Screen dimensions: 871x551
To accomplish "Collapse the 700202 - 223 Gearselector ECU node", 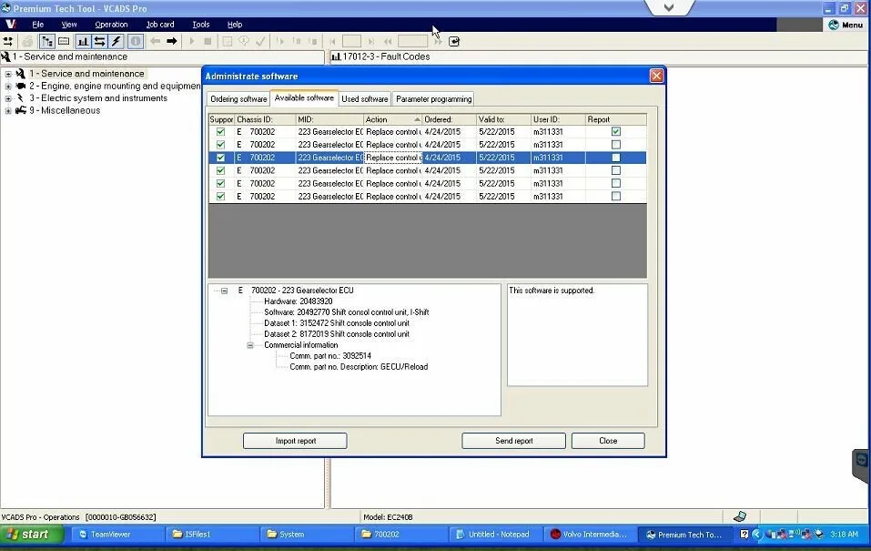I will [225, 291].
